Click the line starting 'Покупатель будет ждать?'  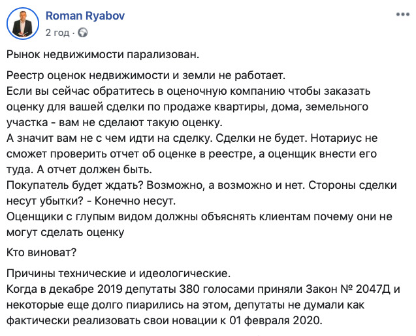[x=202, y=185]
